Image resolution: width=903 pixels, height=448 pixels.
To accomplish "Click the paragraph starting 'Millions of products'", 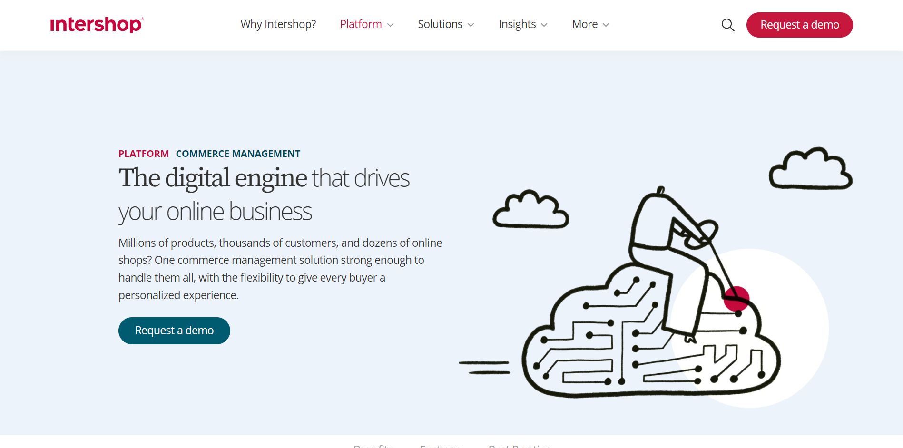I will pos(280,269).
